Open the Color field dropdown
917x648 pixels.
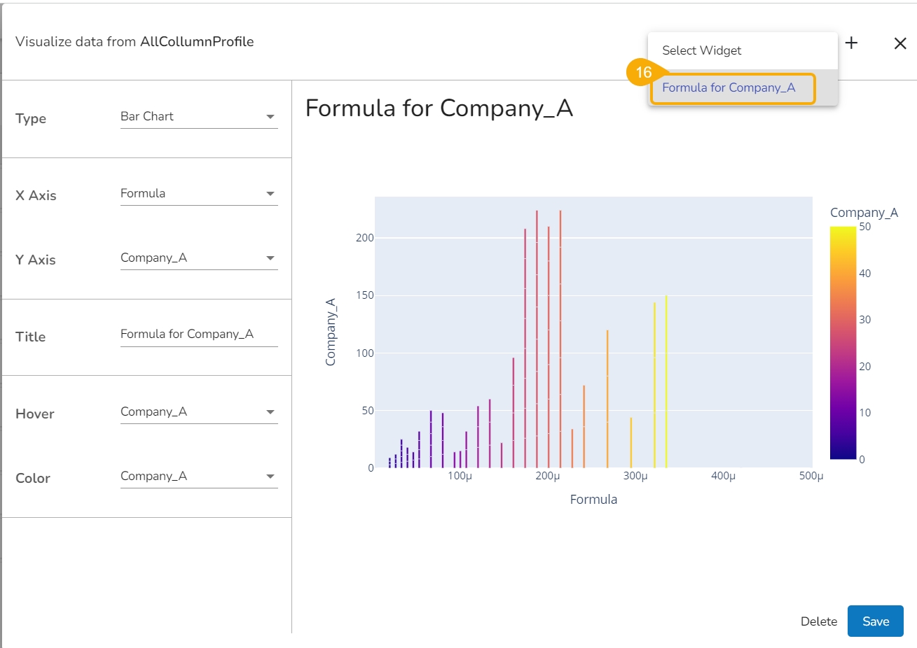199,477
